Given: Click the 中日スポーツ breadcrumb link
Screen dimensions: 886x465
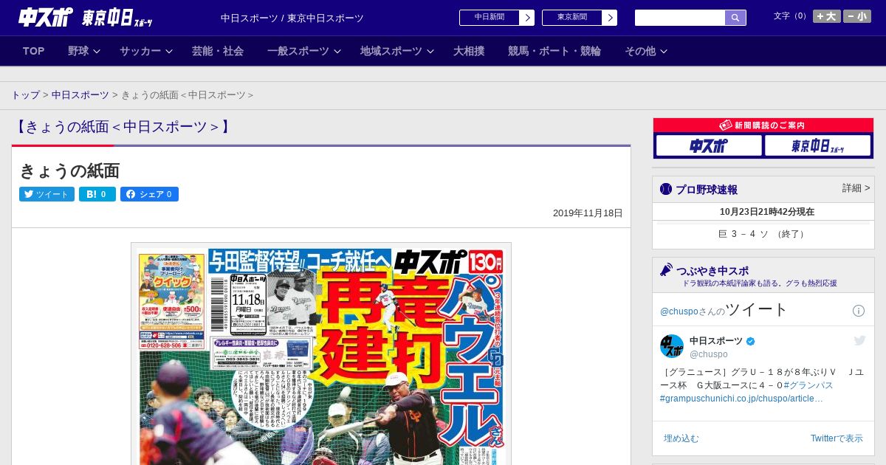Looking at the screenshot, I should tap(80, 95).
